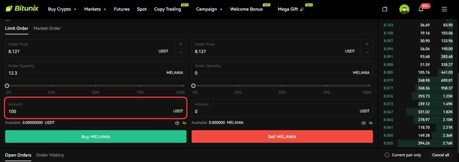Image resolution: width=459 pixels, height=162 pixels.
Task: Focus the buy Order Quantity field
Action: pyautogui.click(x=96, y=70)
